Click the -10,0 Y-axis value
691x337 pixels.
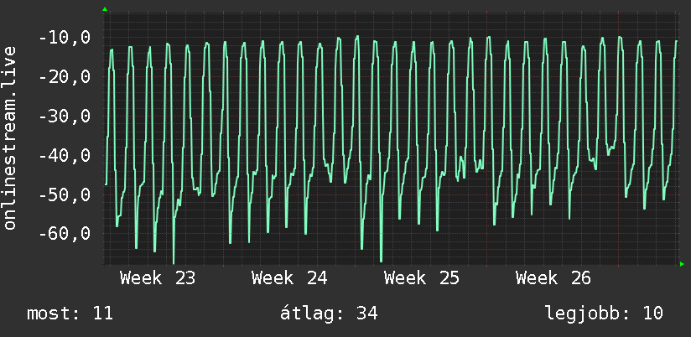click(65, 38)
